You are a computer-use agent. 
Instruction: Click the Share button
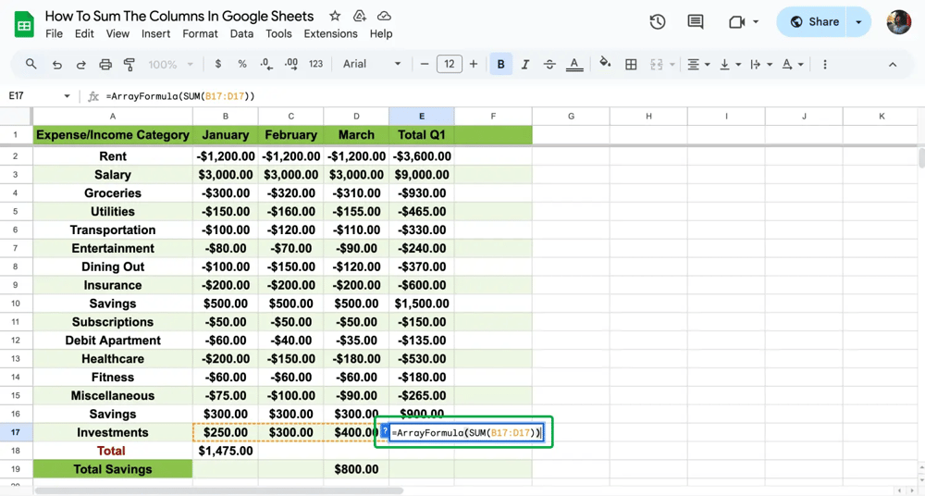tap(814, 22)
